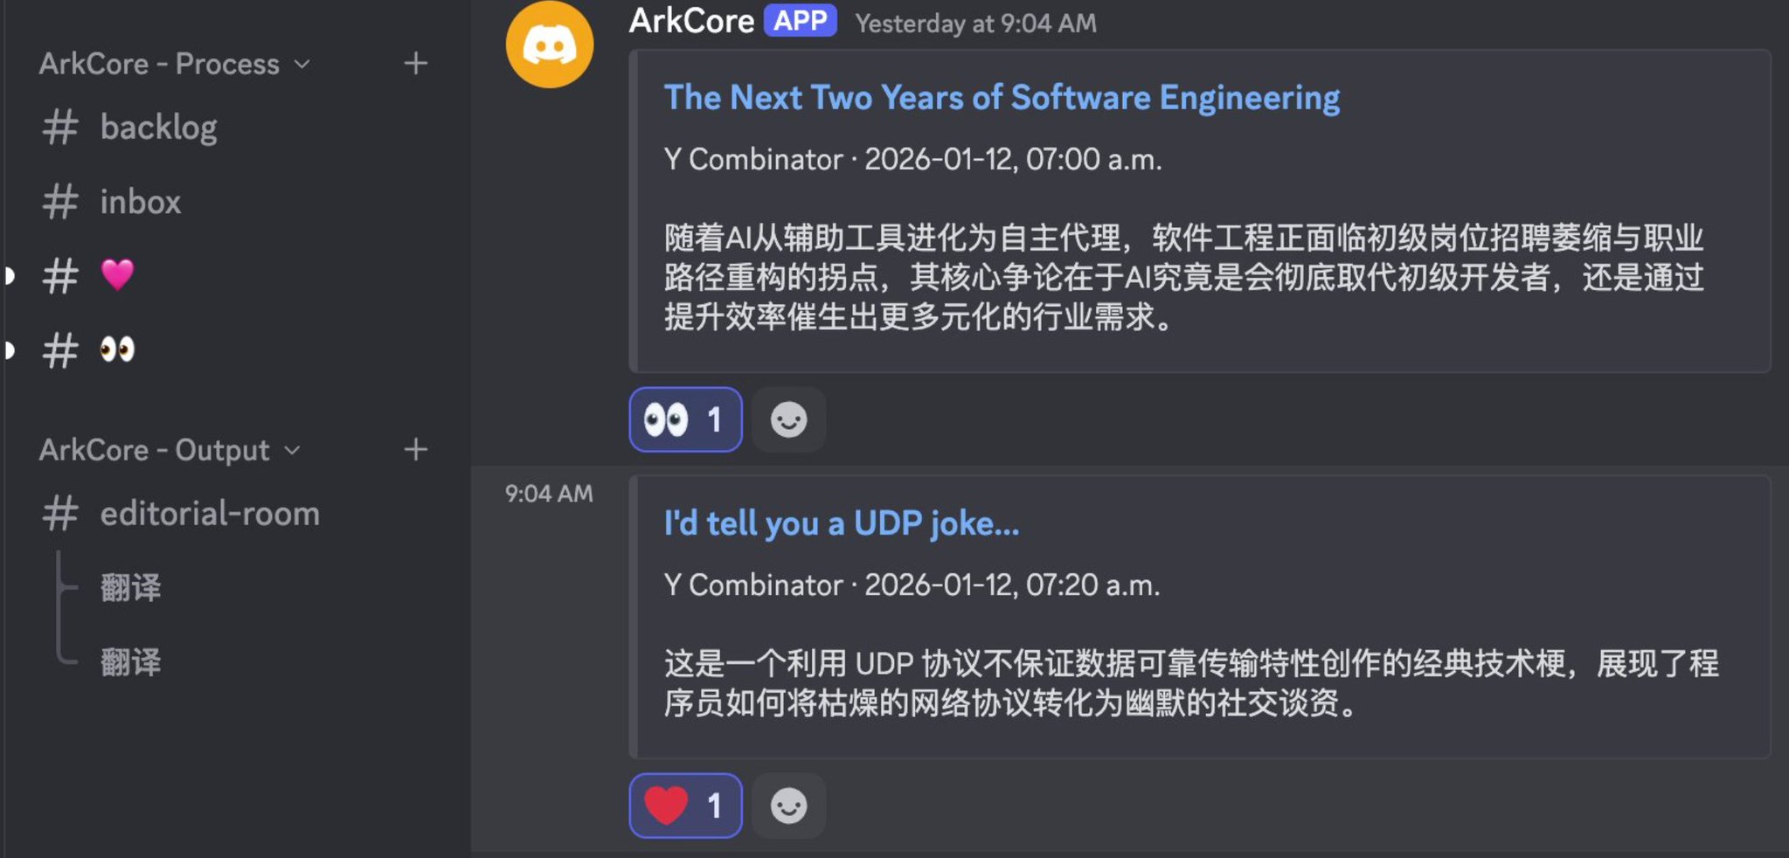The height and width of the screenshot is (858, 1789).
Task: Open the editorial-room channel
Action: (209, 514)
